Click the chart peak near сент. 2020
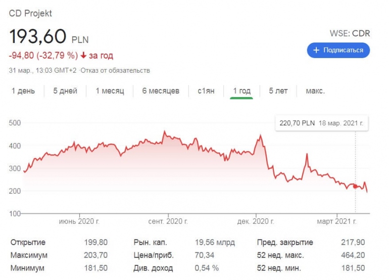This screenshot has height=280, width=389. tap(164, 132)
